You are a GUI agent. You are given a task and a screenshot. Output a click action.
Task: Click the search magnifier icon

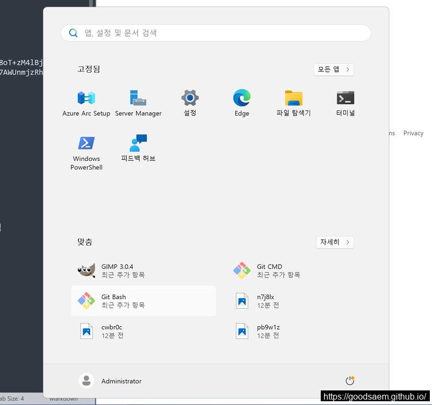click(73, 33)
